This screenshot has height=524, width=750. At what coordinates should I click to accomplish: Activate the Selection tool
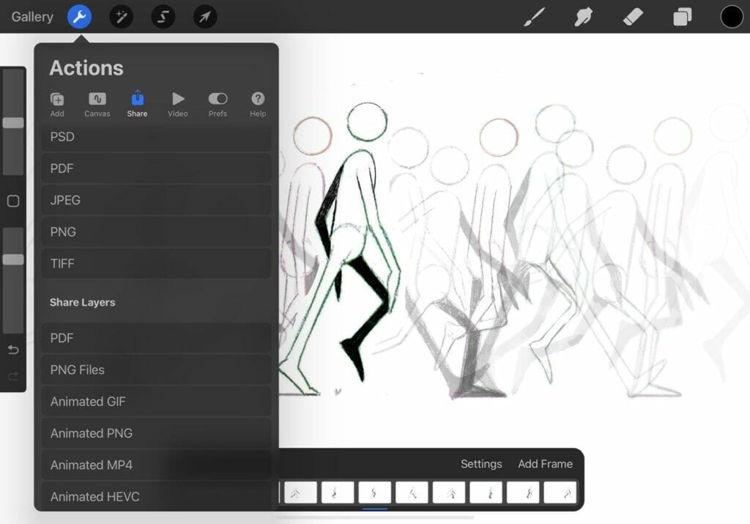pos(163,18)
